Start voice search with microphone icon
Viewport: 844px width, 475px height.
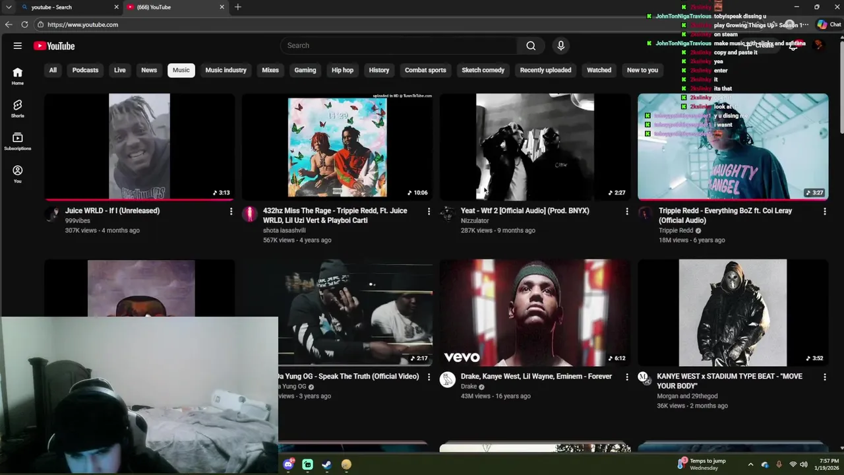561,46
